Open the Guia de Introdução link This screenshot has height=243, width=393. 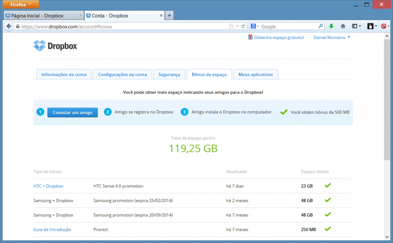52,230
